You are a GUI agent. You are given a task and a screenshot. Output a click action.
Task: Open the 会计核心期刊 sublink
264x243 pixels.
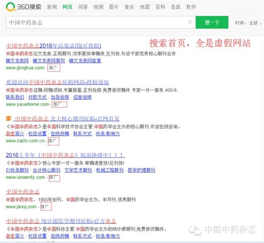46,170
